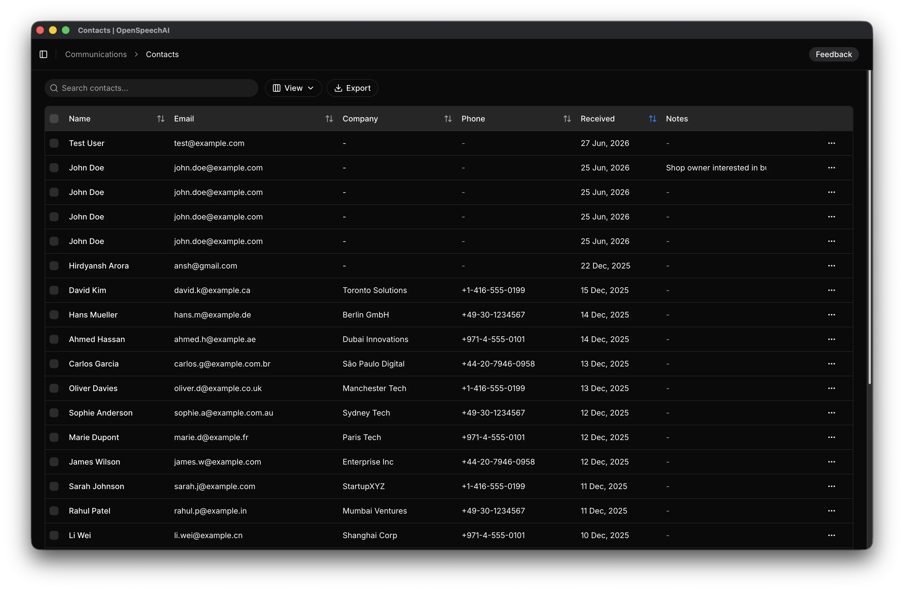Check the Sophie Anderson row checkbox
The image size is (904, 591).
point(54,413)
